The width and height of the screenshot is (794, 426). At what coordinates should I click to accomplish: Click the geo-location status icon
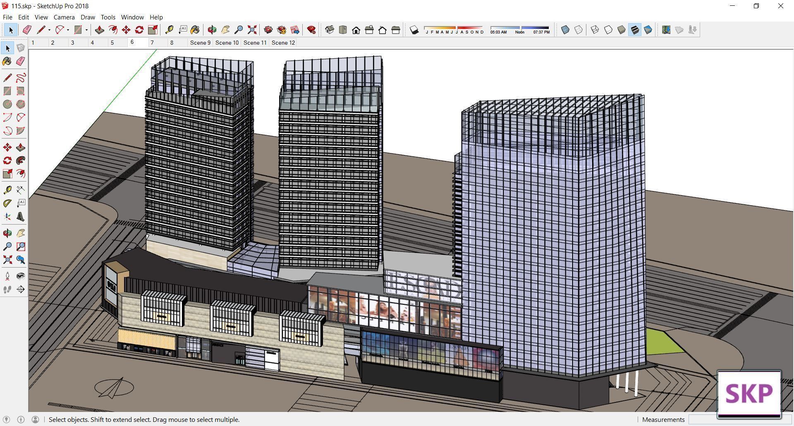coord(7,419)
